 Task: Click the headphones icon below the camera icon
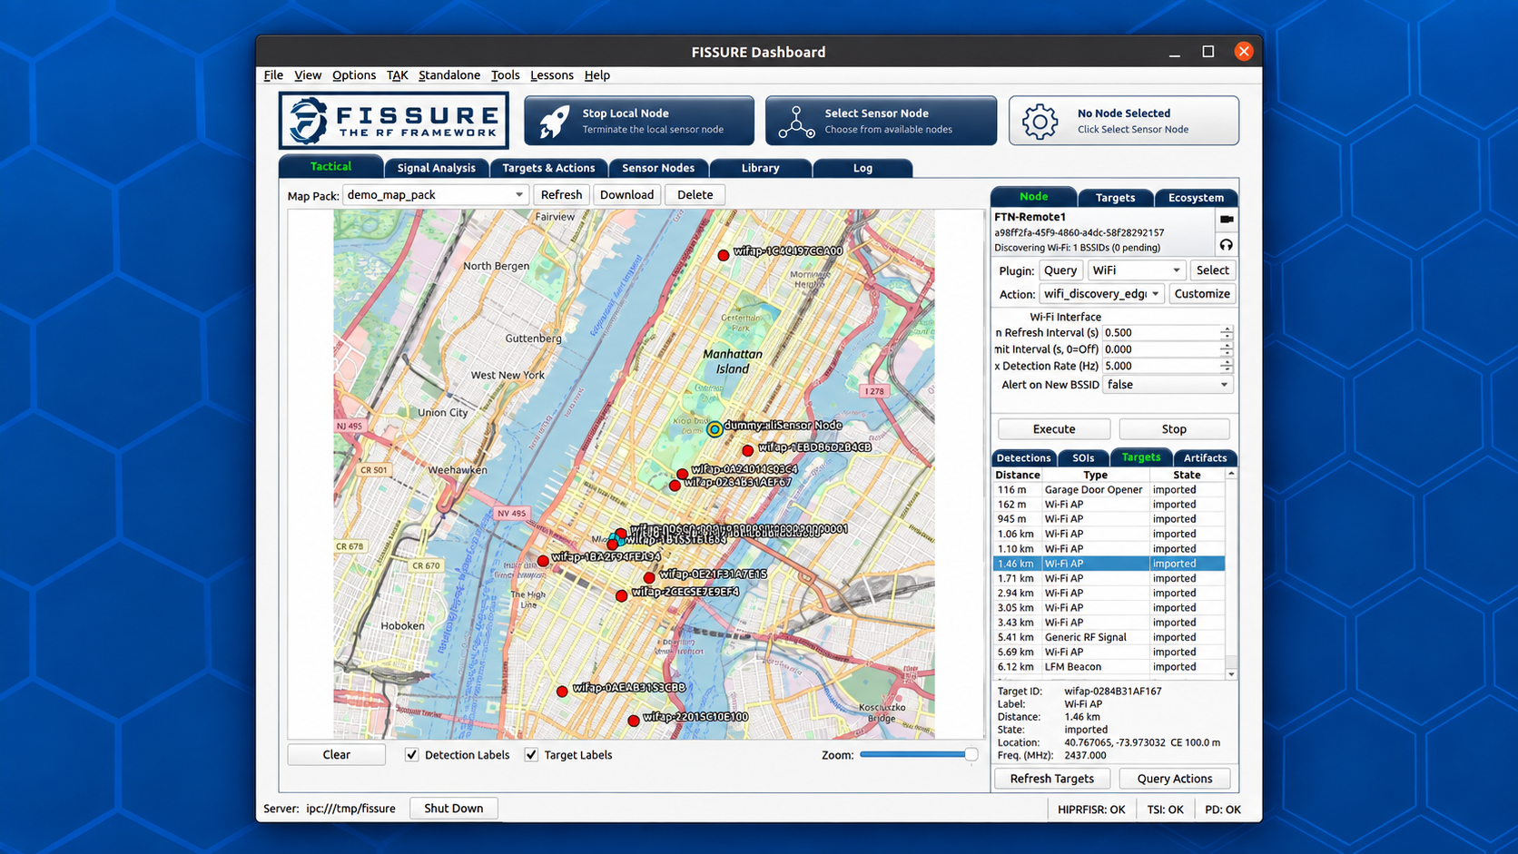click(1227, 245)
